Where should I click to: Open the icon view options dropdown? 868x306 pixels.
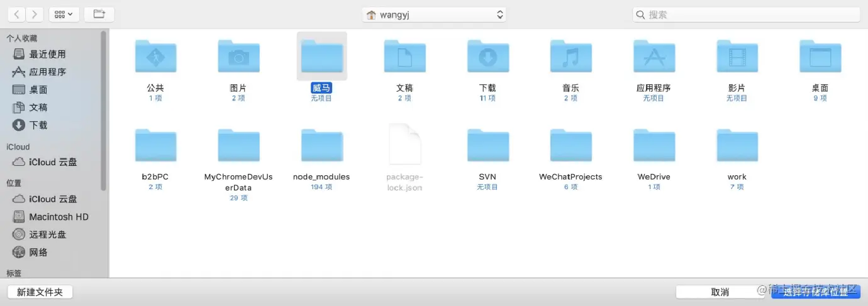tap(64, 14)
